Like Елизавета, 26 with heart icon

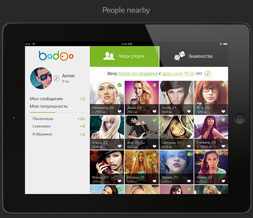[120, 111]
